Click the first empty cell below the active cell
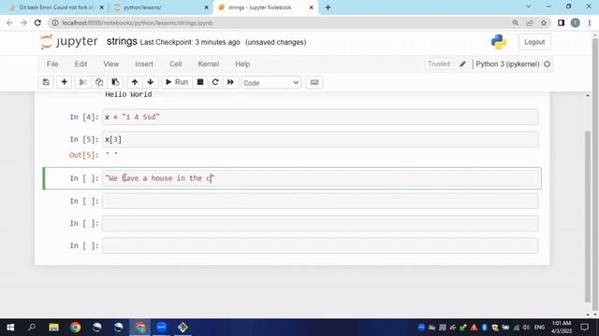The width and height of the screenshot is (599, 336). tap(320, 201)
